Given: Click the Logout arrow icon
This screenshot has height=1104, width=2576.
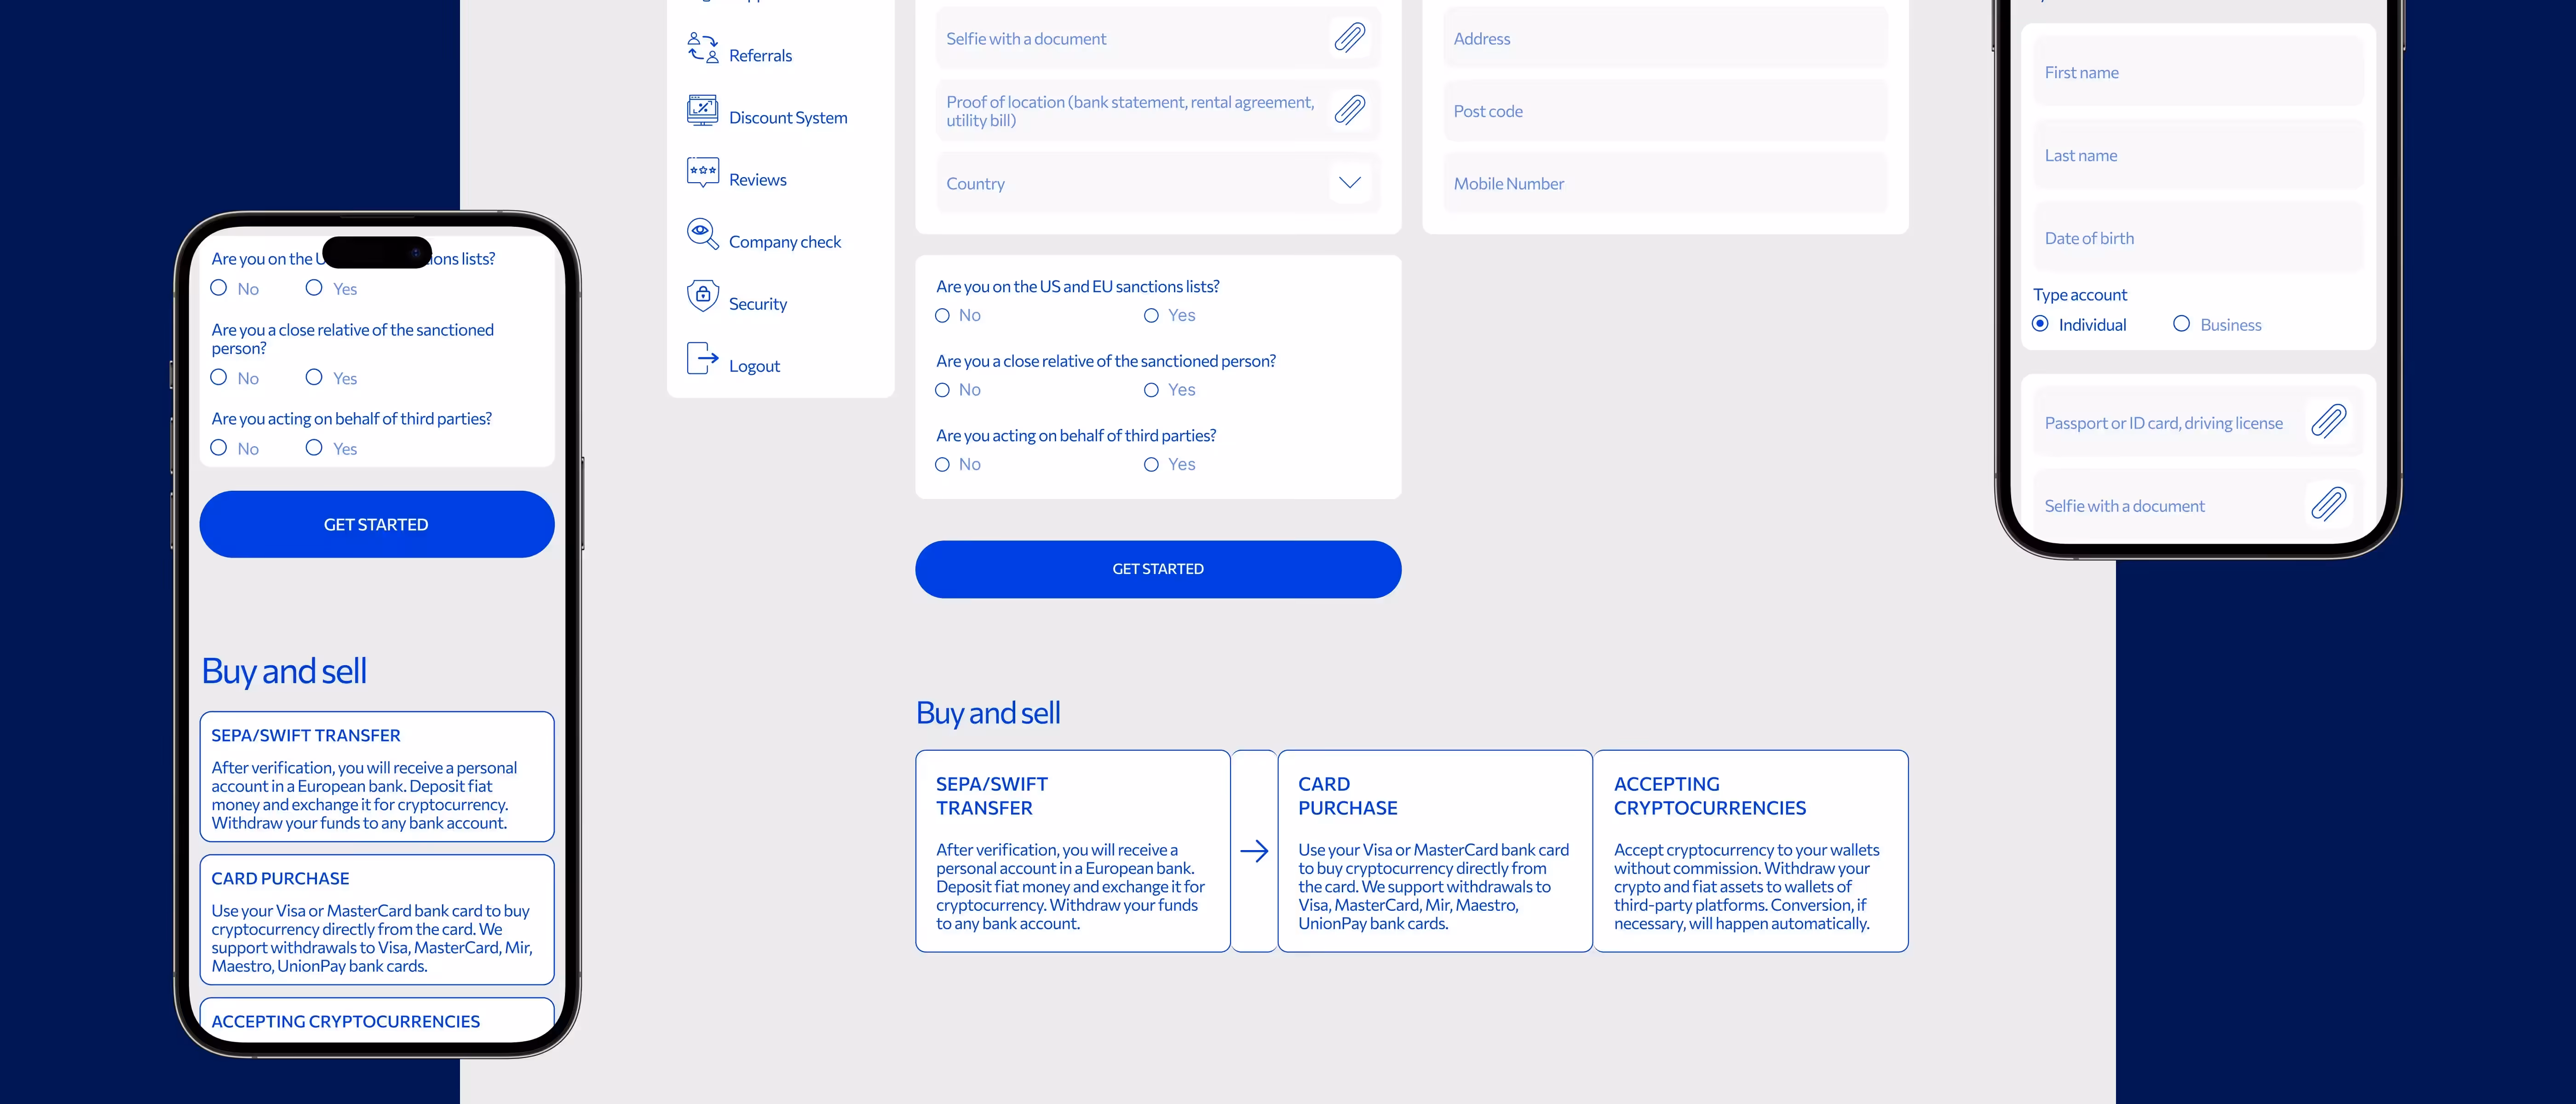Looking at the screenshot, I should coord(703,358).
